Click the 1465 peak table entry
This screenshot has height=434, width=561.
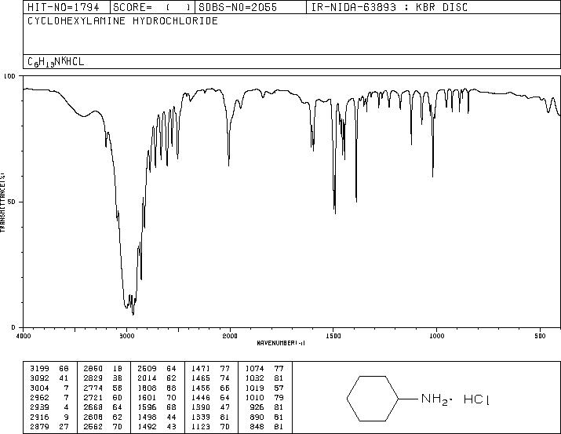[210, 378]
